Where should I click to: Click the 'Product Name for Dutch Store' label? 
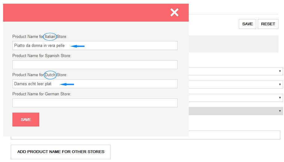[x=40, y=75]
